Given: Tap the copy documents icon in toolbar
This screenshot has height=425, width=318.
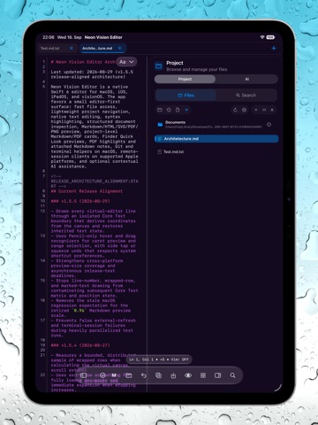Looking at the screenshot, I should click(x=158, y=375).
